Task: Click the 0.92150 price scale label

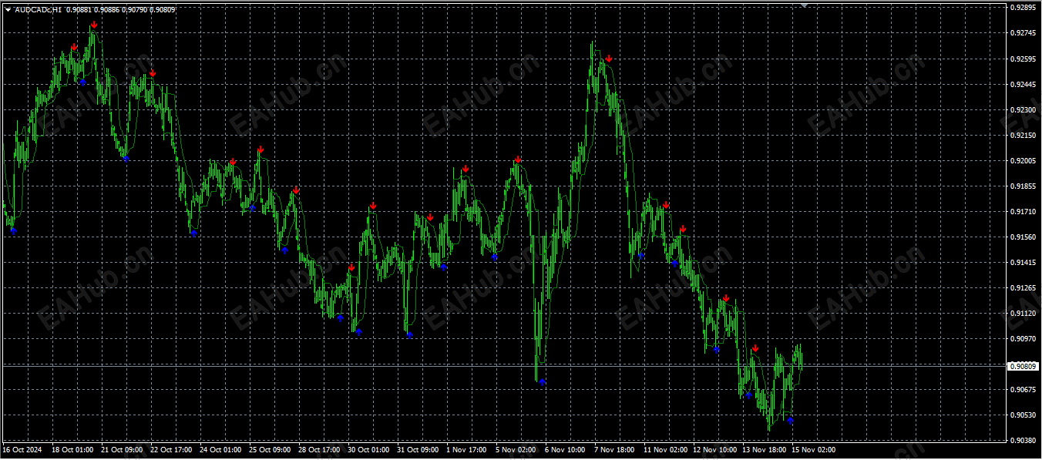Action: tap(1022, 135)
